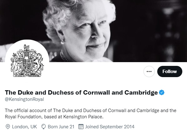Open the three-dot more options menu
This screenshot has width=187, height=133.
[149, 71]
